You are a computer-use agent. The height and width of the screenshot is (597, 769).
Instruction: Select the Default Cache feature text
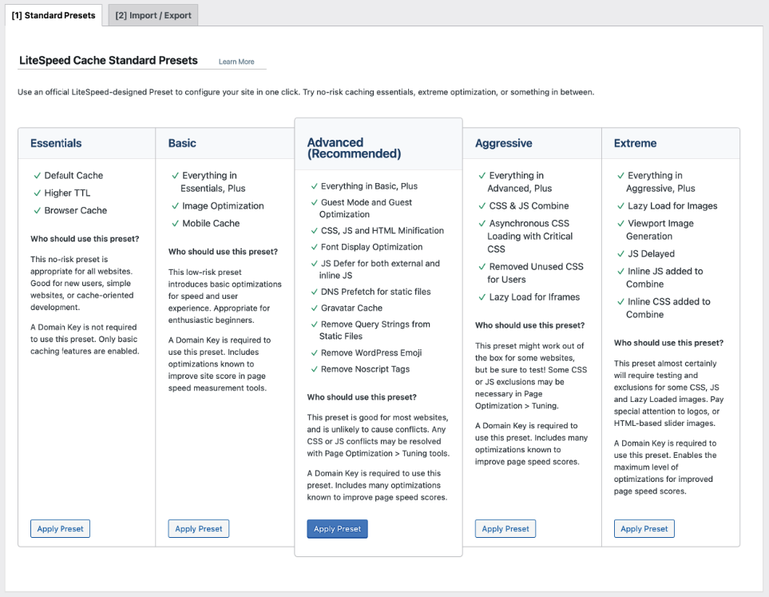73,175
